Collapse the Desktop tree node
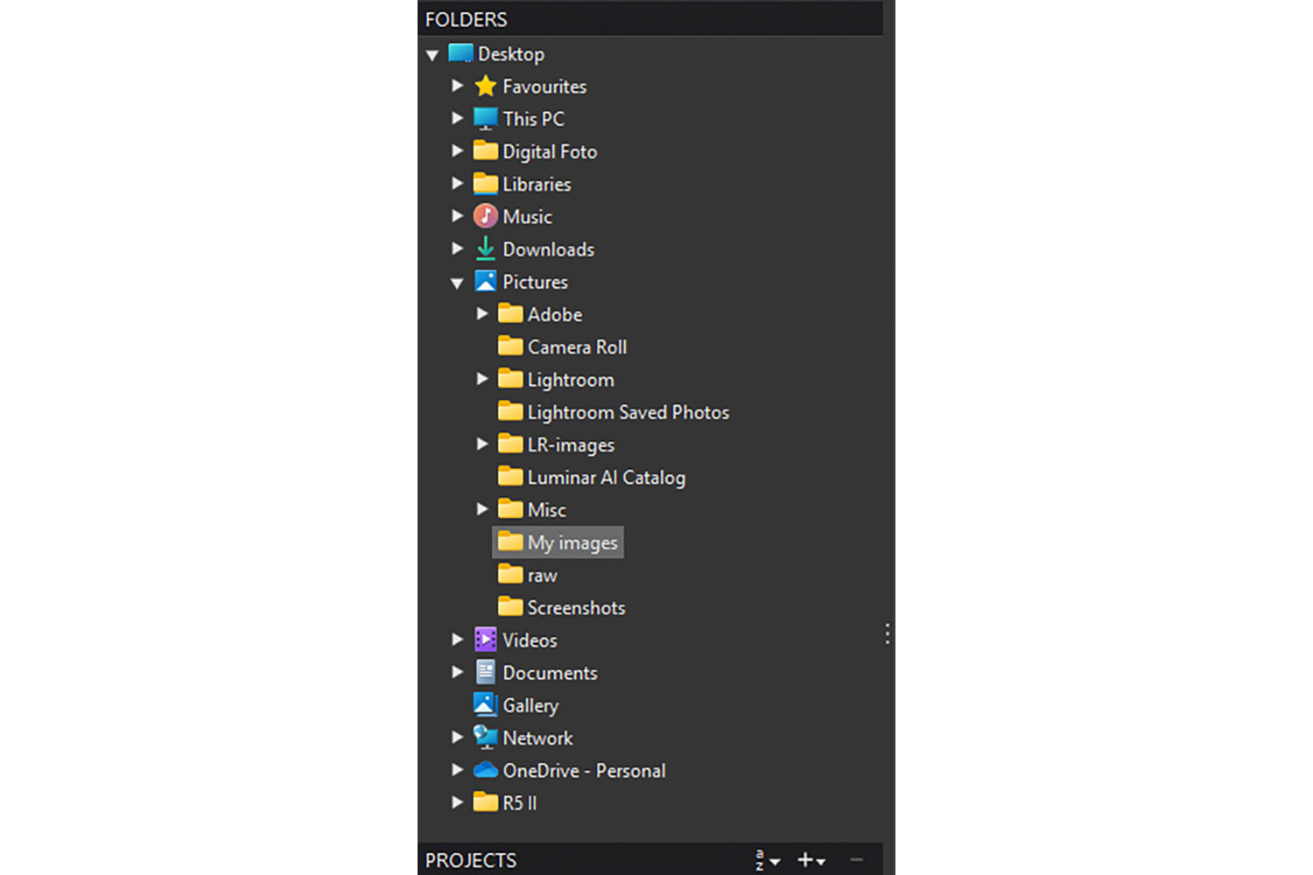This screenshot has height=875, width=1313. (432, 55)
